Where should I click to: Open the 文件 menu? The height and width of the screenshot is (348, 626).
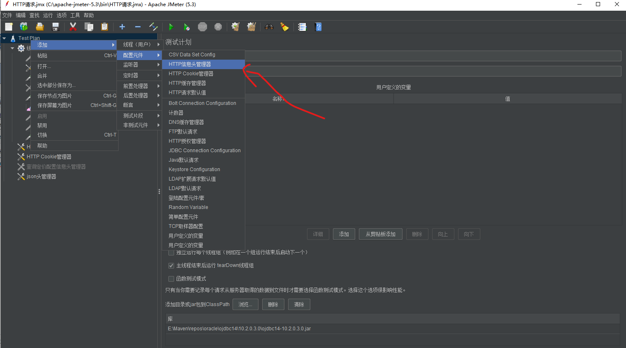coord(7,15)
